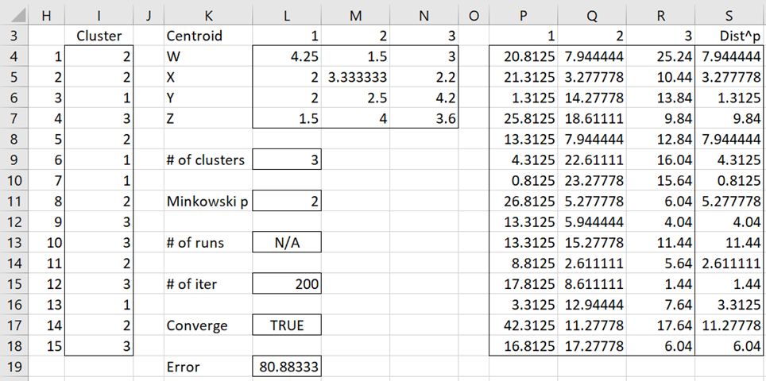Select the Cluster header cell
This screenshot has width=766, height=381.
coord(99,36)
